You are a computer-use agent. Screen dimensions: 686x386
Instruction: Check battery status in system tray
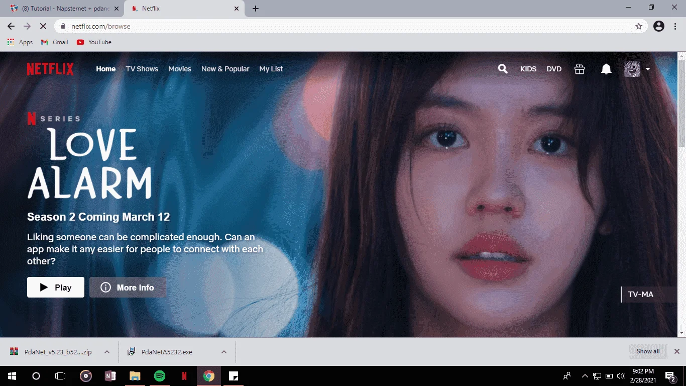[x=609, y=376]
